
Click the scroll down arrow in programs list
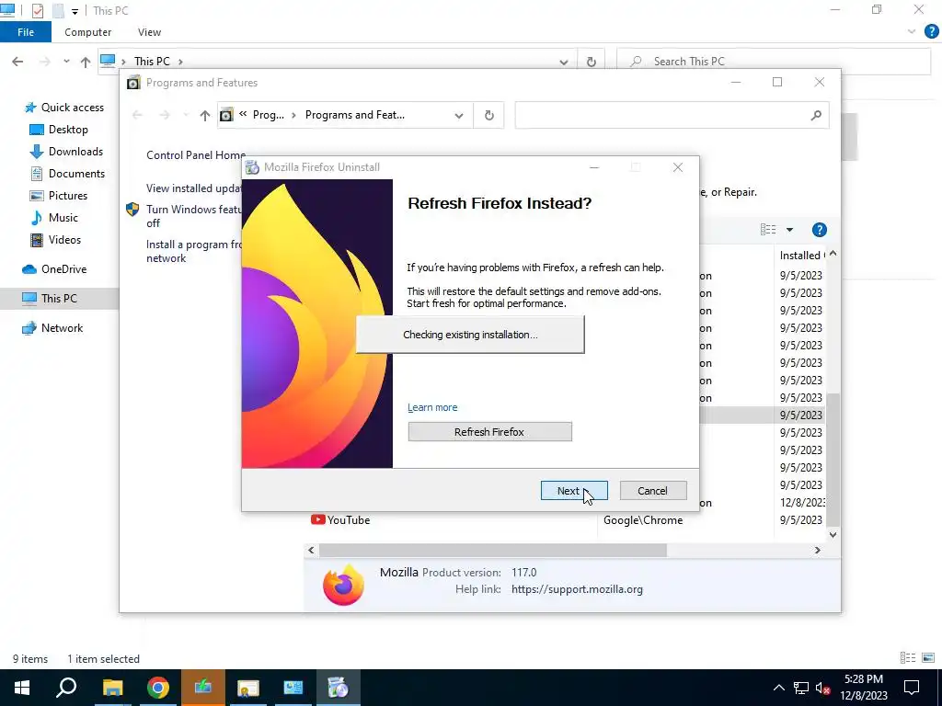tap(833, 534)
